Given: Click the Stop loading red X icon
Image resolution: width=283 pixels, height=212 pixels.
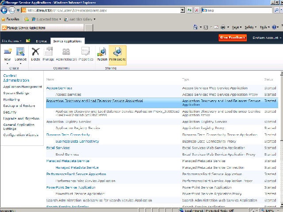Looking at the screenshot, I should 196,10.
